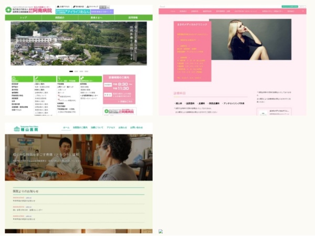The height and width of the screenshot is (236, 315).
Task: Open 患者さまへ in the green menu bar
Action: pyautogui.click(x=97, y=17)
